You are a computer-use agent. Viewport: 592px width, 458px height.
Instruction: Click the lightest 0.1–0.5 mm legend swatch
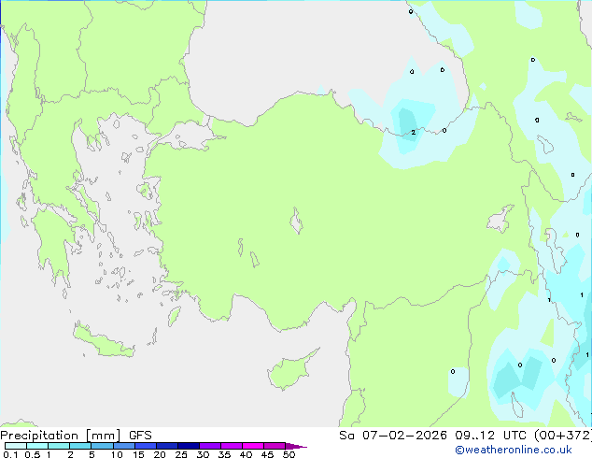[x=16, y=446]
